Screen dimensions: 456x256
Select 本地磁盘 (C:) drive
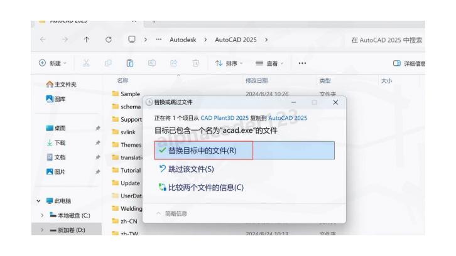(70, 215)
